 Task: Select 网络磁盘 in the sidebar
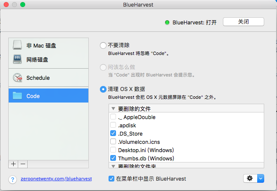[x=48, y=60]
